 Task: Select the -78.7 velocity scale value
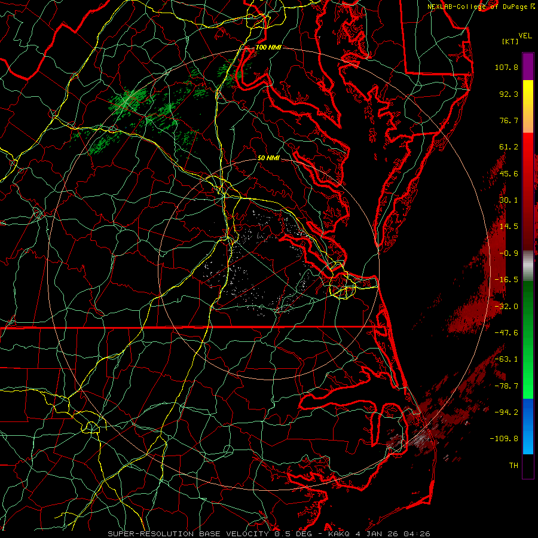pos(506,386)
